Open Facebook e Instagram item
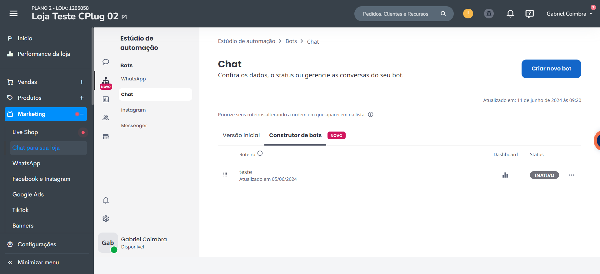600x274 pixels. pyautogui.click(x=41, y=179)
